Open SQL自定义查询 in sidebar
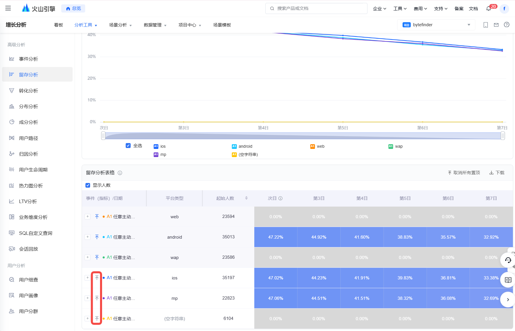 coord(37,233)
